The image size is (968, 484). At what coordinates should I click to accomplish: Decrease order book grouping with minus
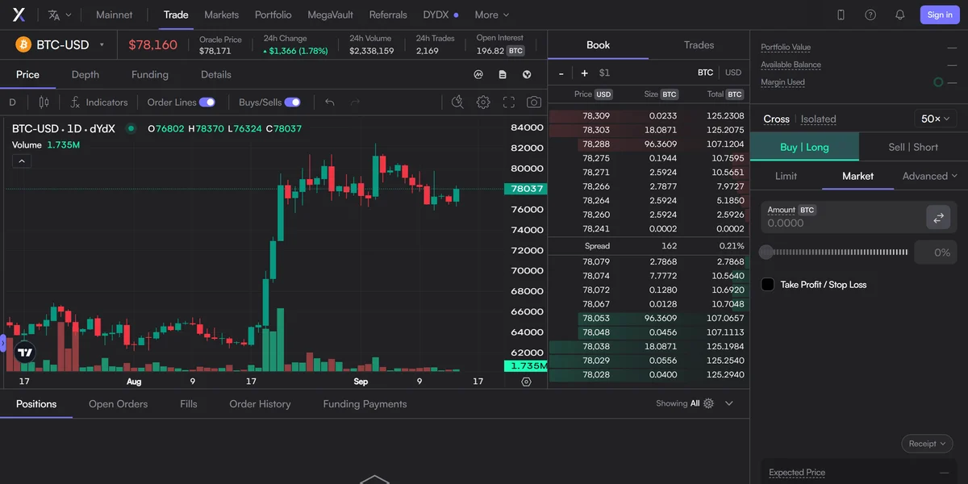click(x=561, y=73)
